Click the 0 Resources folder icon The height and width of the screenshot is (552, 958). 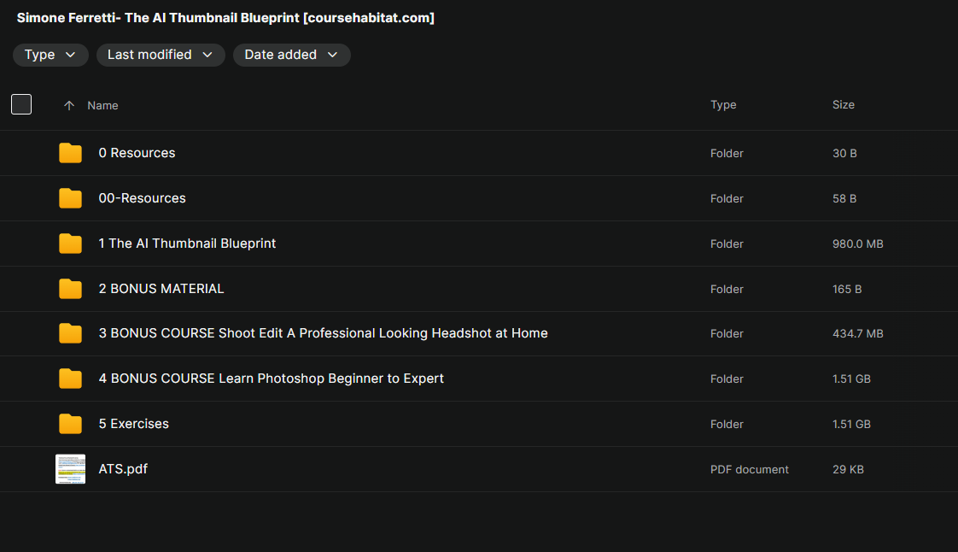pyautogui.click(x=70, y=153)
